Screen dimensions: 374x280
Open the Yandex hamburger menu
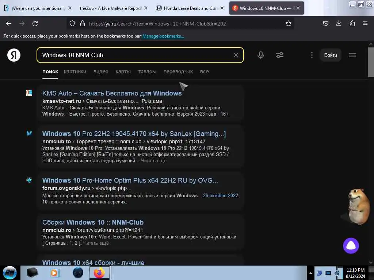(352, 55)
